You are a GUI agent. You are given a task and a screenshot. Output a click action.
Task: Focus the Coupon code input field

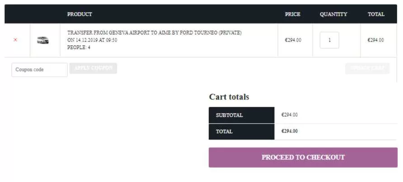click(39, 70)
